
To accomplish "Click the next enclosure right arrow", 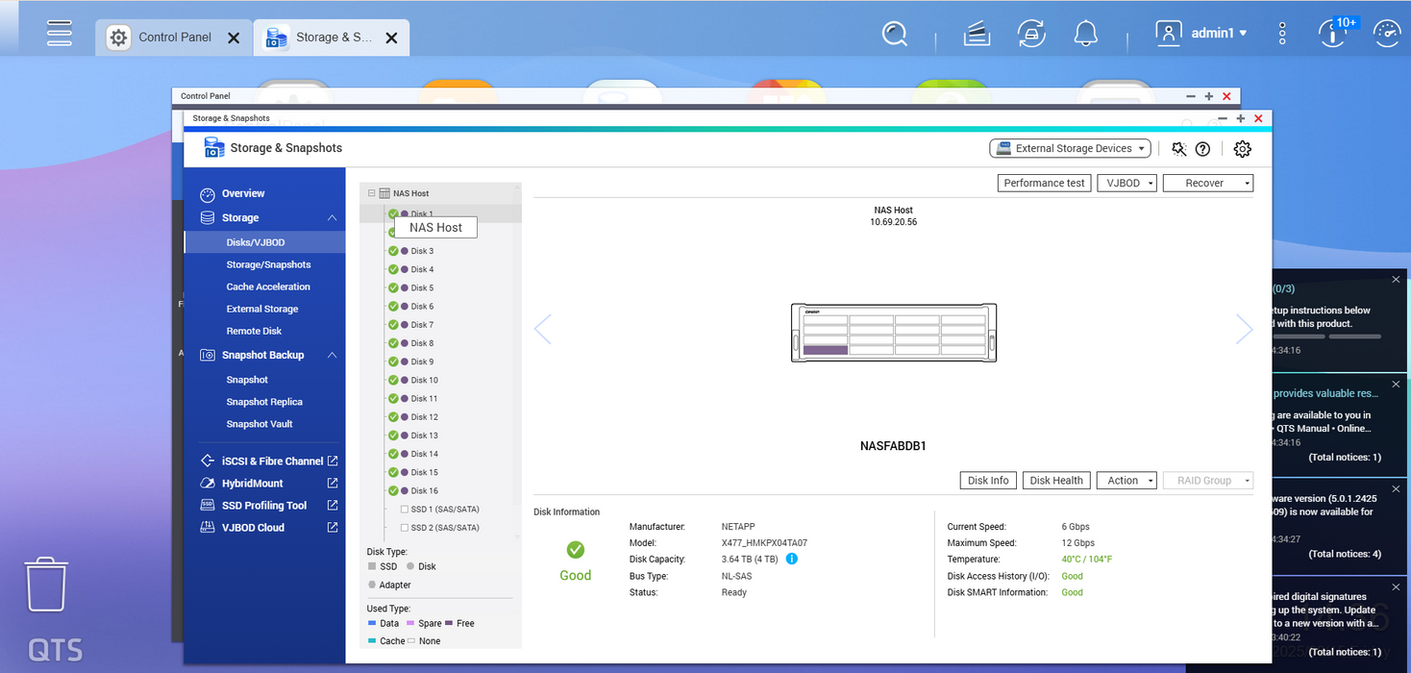I will click(1244, 329).
